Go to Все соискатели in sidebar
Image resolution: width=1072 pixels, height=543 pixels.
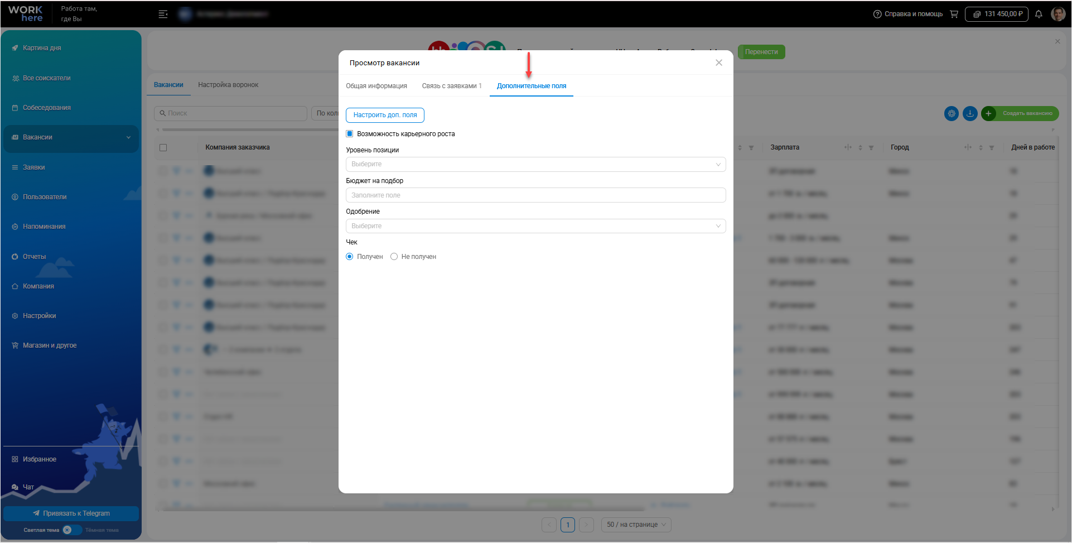(46, 78)
